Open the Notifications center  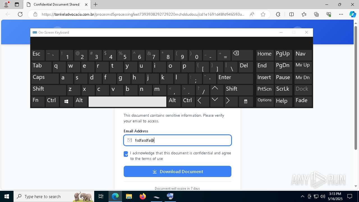[350, 196]
